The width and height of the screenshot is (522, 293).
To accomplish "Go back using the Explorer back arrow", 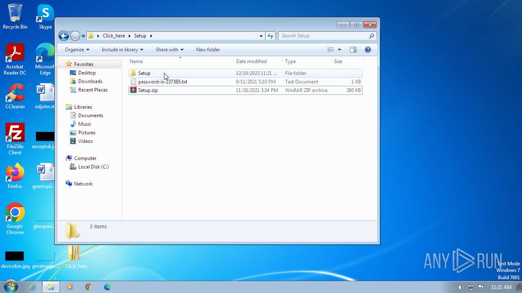I will (64, 36).
